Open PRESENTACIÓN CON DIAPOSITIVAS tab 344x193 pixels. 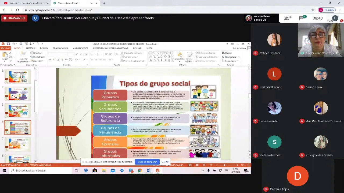coord(110,48)
